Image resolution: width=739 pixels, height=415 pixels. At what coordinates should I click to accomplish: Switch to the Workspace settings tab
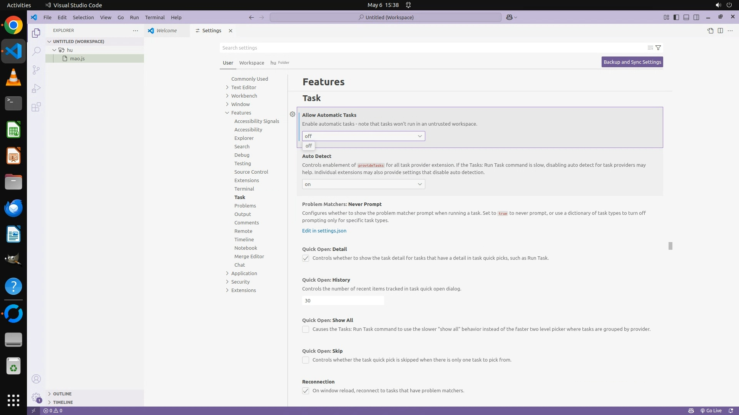pos(251,63)
